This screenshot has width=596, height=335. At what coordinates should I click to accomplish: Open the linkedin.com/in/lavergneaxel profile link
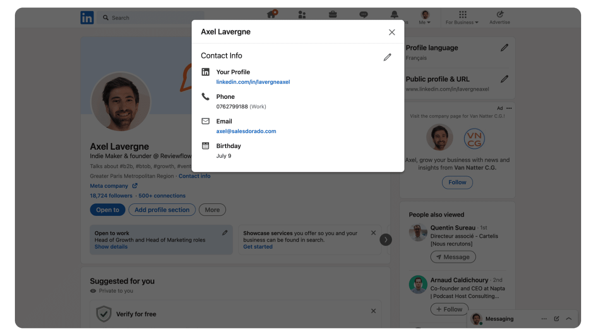(253, 82)
